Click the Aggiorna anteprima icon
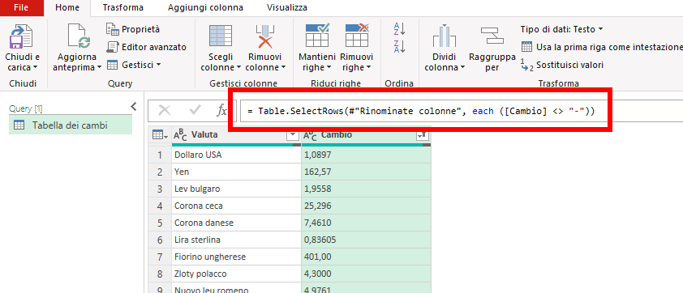 (x=79, y=37)
